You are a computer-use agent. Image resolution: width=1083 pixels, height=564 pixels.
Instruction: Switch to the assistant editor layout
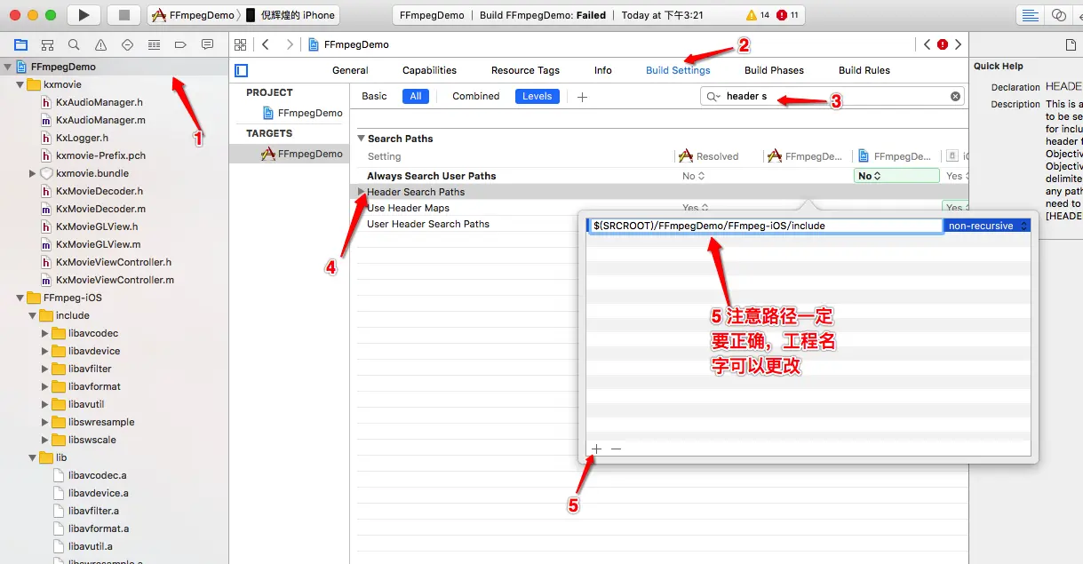click(x=1057, y=15)
